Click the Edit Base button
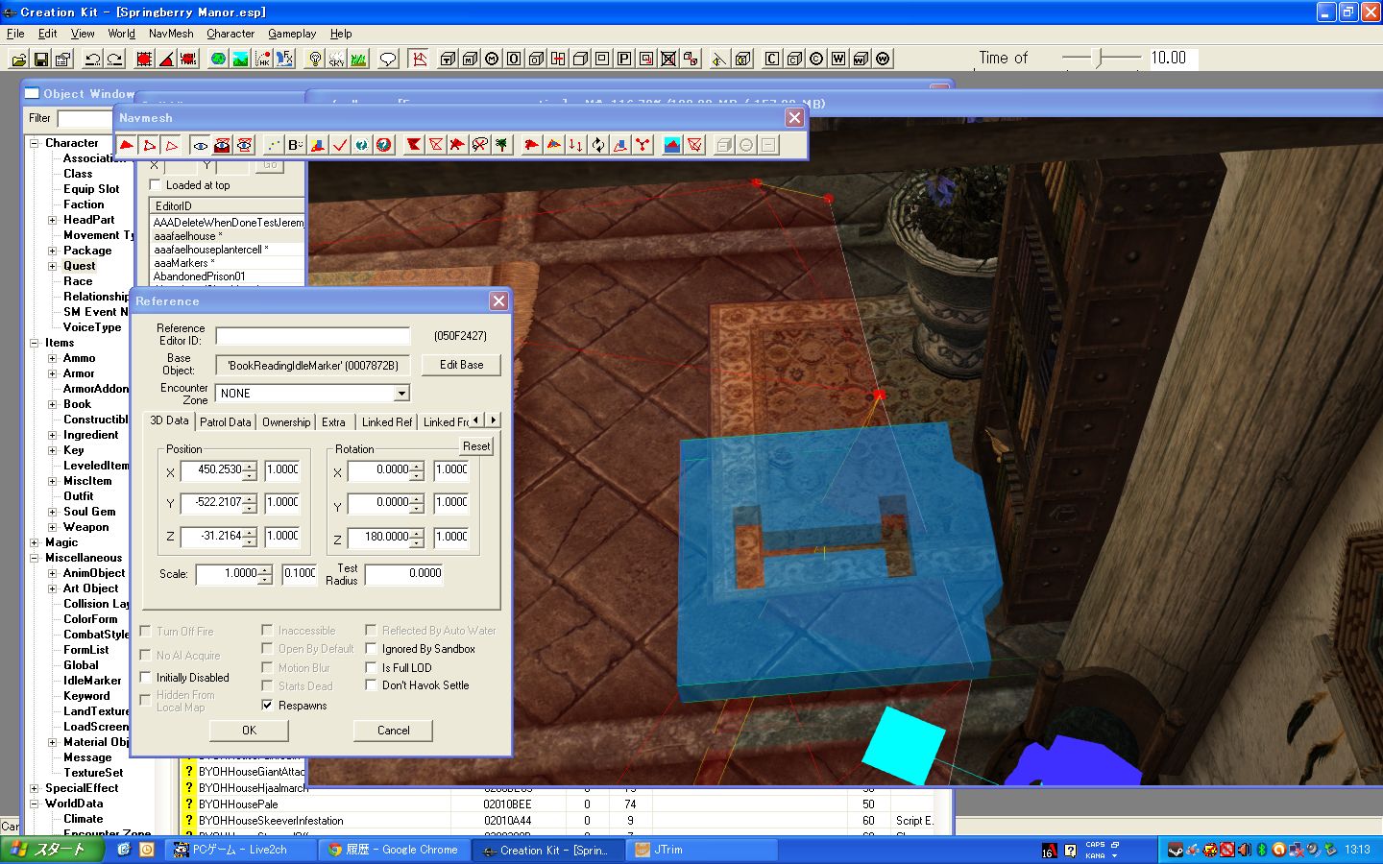This screenshot has height=864, width=1383. pyautogui.click(x=462, y=365)
